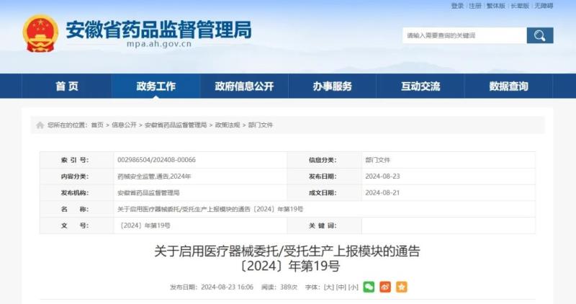Focus the keyword search input field
The height and width of the screenshot is (304, 576).
click(464, 35)
